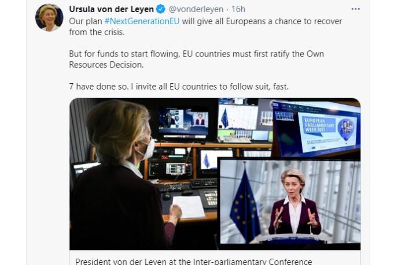The height and width of the screenshot is (265, 405).
Task: Click the paper sheet held in the photo
Action: [189, 207]
